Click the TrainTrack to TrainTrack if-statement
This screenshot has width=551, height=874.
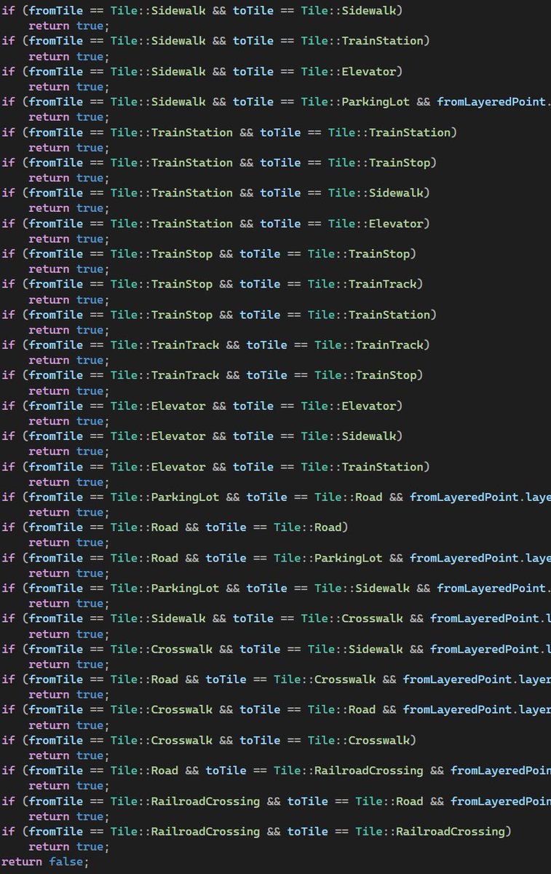pos(216,345)
